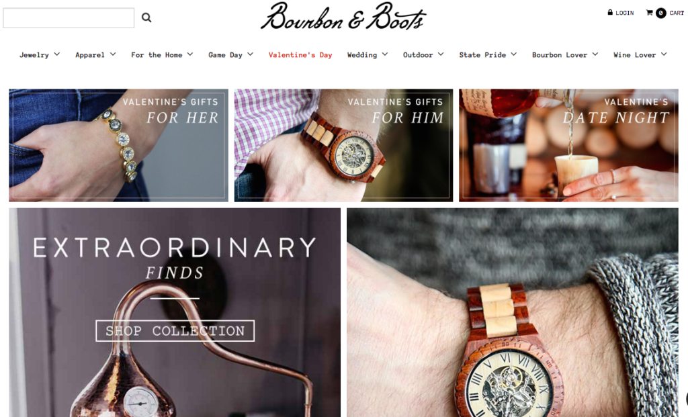The image size is (688, 417).
Task: Open the Wine Lover menu
Action: tap(640, 55)
